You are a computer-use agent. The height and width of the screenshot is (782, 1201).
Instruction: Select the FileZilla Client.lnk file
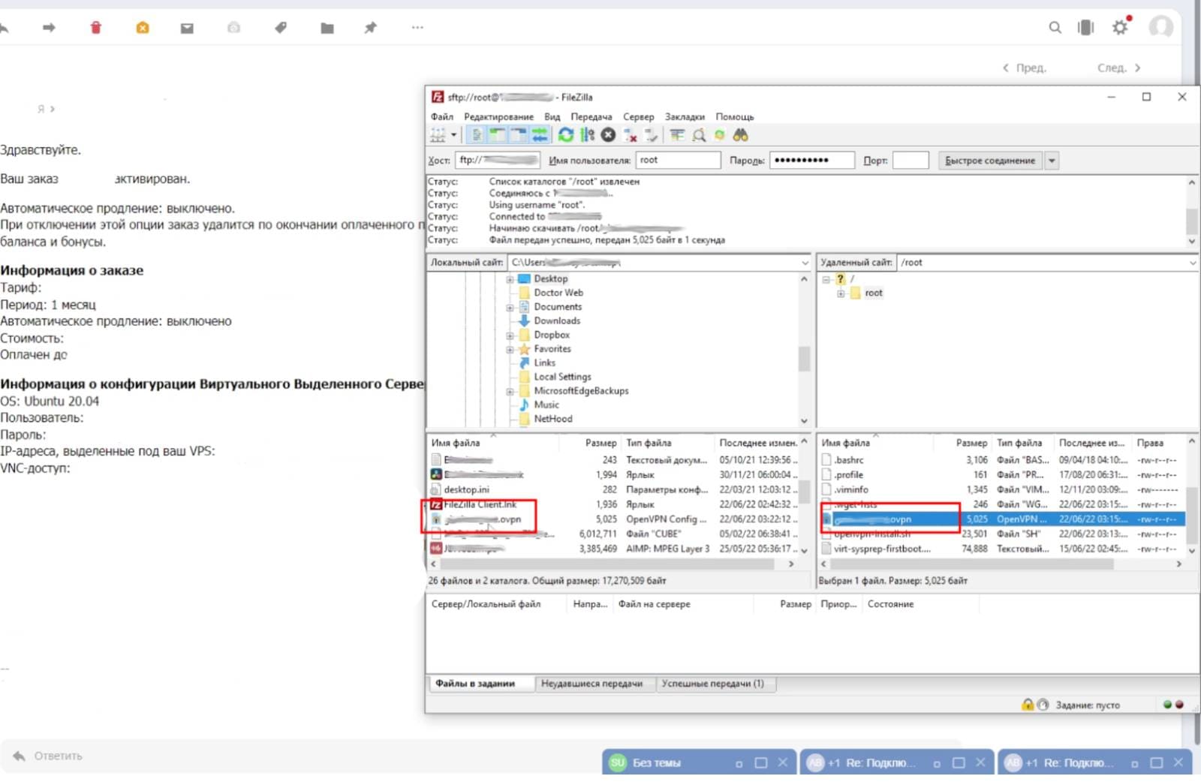click(613, 504)
